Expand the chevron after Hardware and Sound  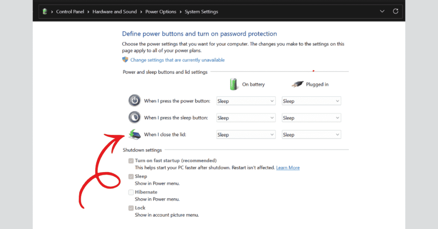coord(141,12)
